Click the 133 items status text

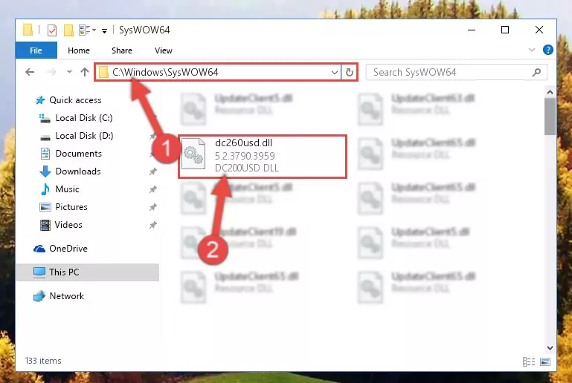click(43, 361)
